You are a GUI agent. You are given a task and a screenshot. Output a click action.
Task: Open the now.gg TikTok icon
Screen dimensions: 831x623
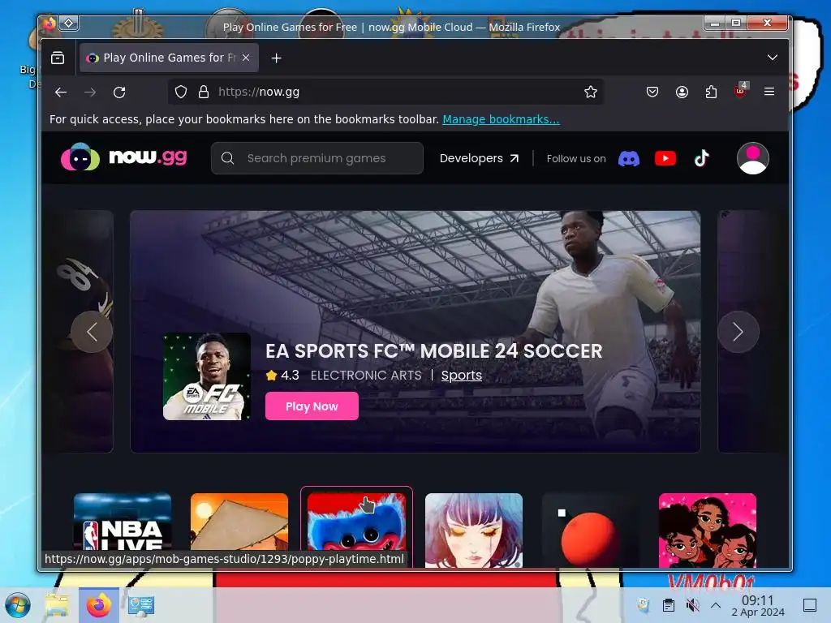(702, 158)
